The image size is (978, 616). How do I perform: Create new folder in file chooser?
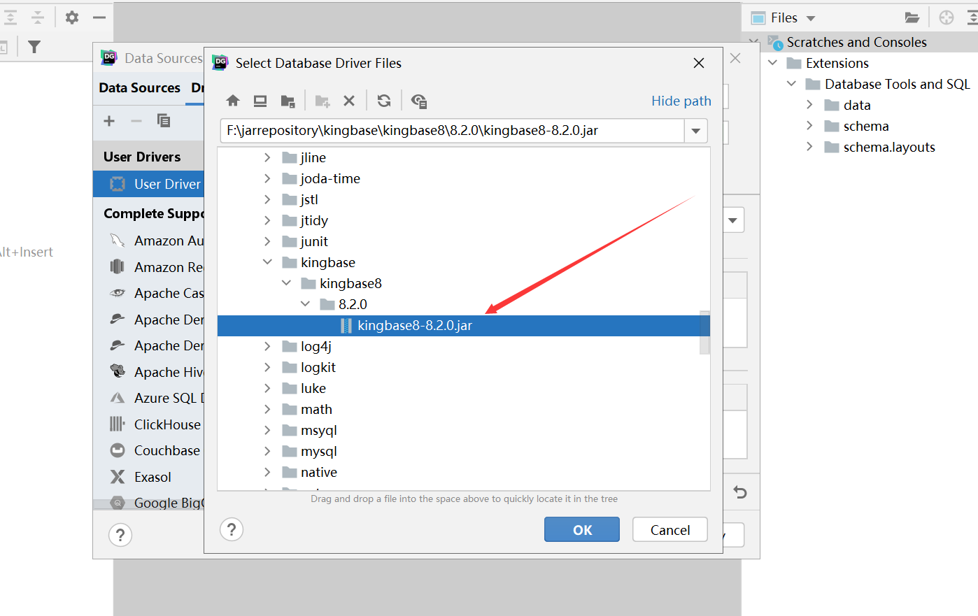[x=323, y=101]
